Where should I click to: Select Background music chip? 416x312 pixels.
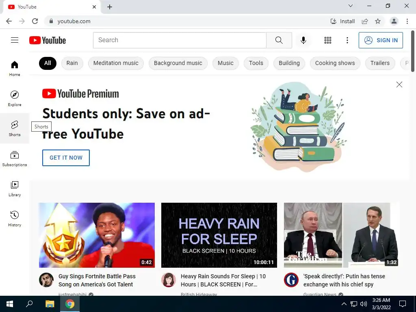(178, 63)
